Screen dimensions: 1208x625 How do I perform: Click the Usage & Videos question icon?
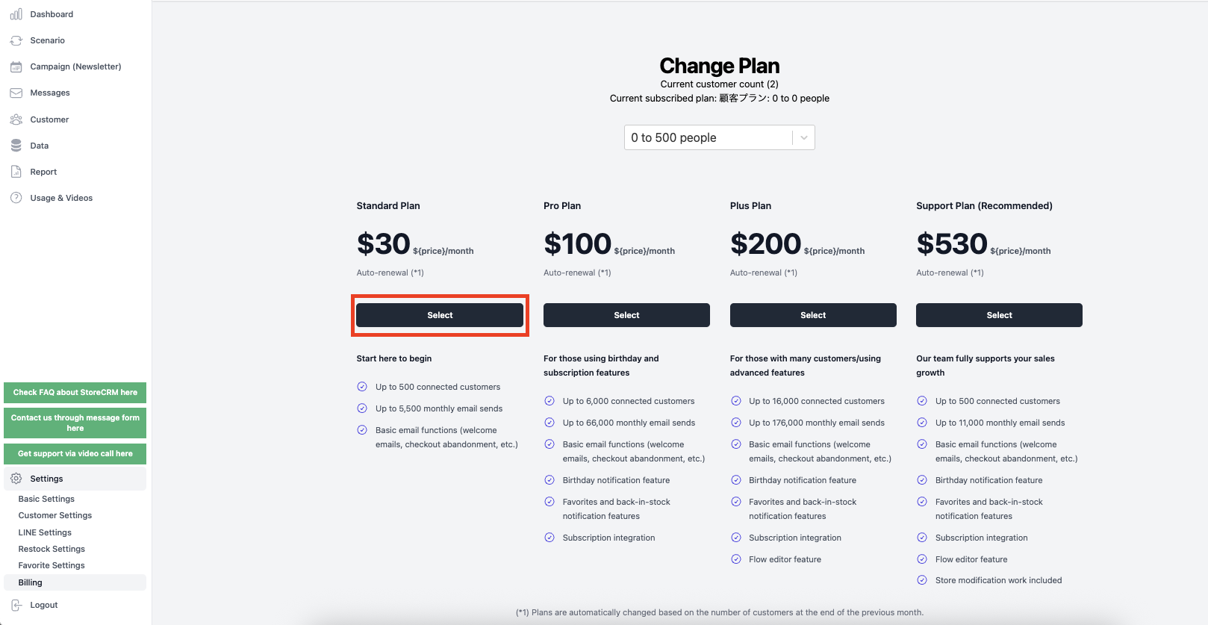[16, 198]
